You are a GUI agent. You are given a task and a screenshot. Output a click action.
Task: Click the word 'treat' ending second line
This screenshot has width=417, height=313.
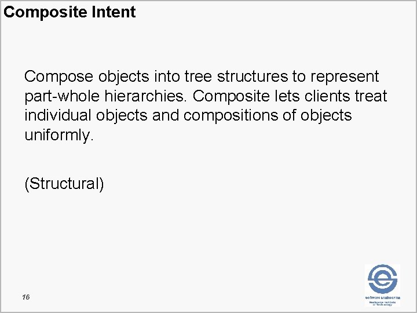371,96
